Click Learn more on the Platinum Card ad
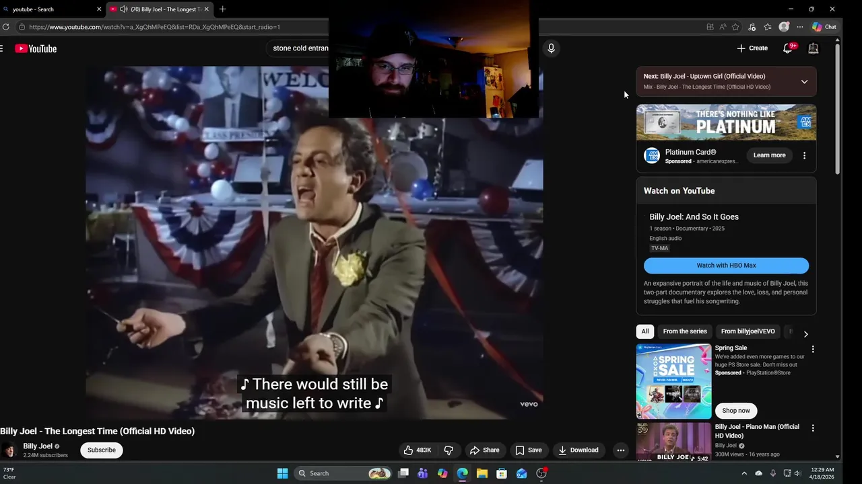Image resolution: width=862 pixels, height=484 pixels. coord(769,155)
